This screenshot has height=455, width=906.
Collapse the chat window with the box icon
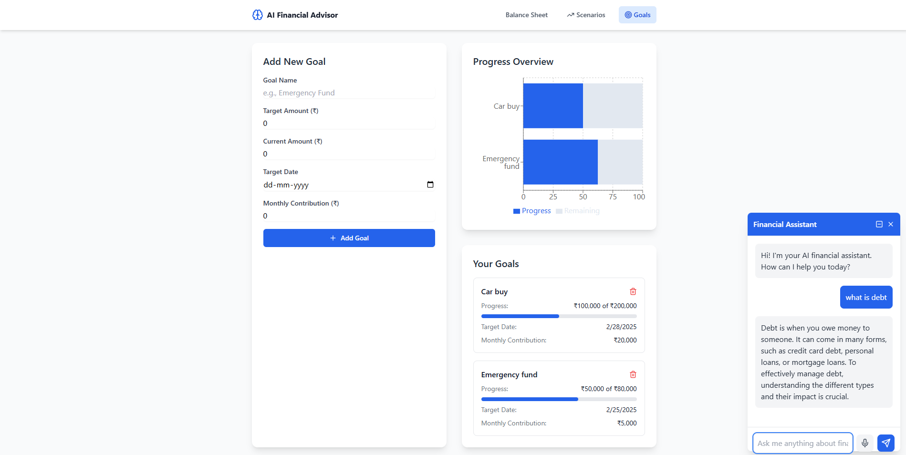pyautogui.click(x=879, y=224)
